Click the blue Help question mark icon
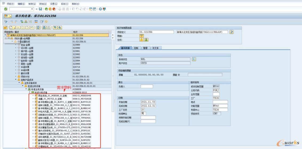 100,9
